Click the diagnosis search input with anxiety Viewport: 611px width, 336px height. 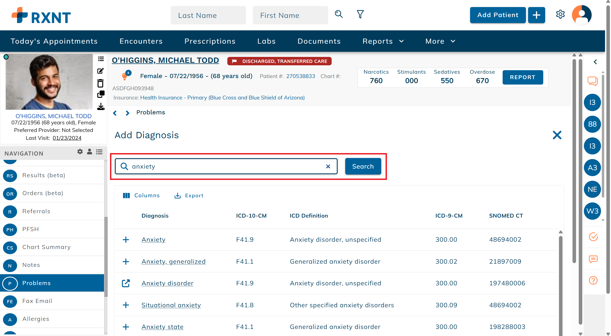pos(226,166)
